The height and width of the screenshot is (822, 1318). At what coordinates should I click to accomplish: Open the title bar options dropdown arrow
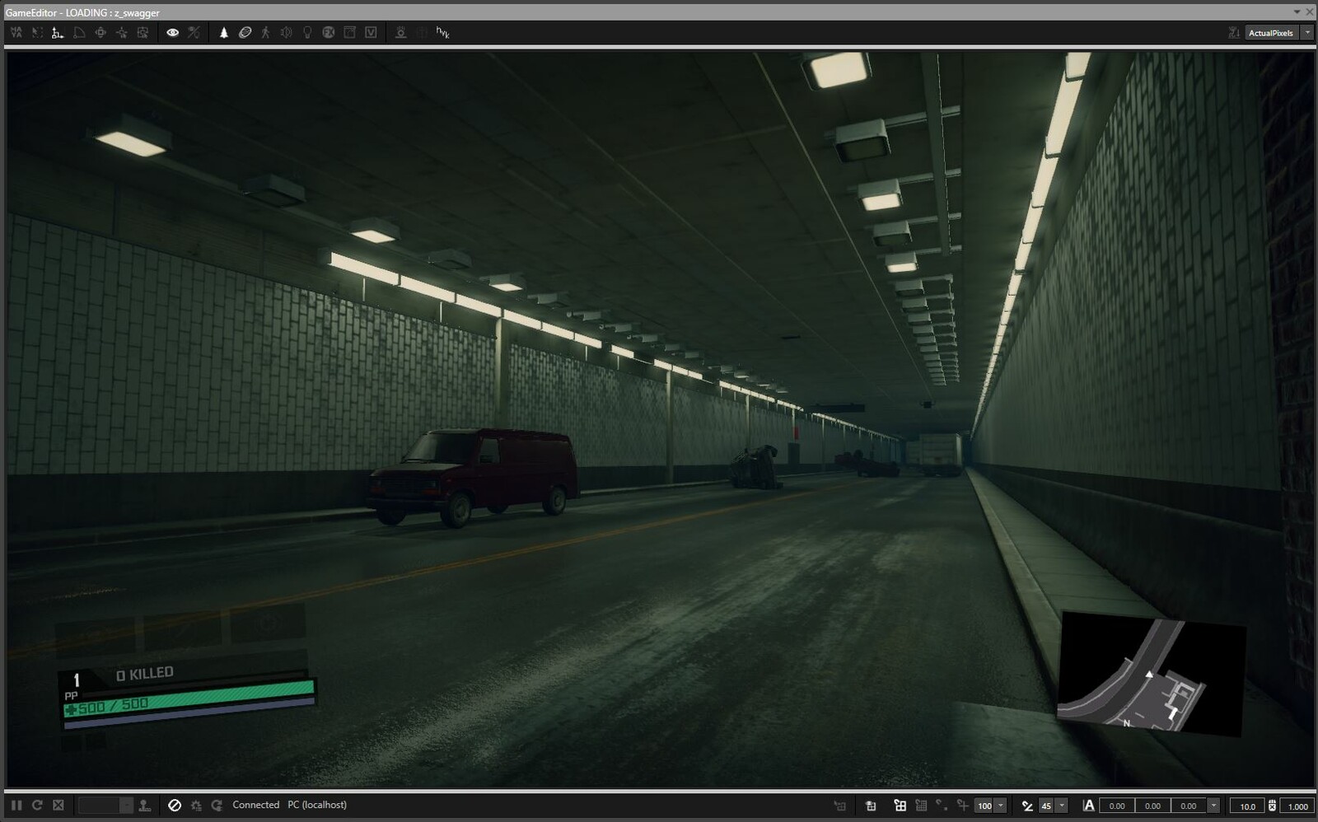(x=1297, y=12)
